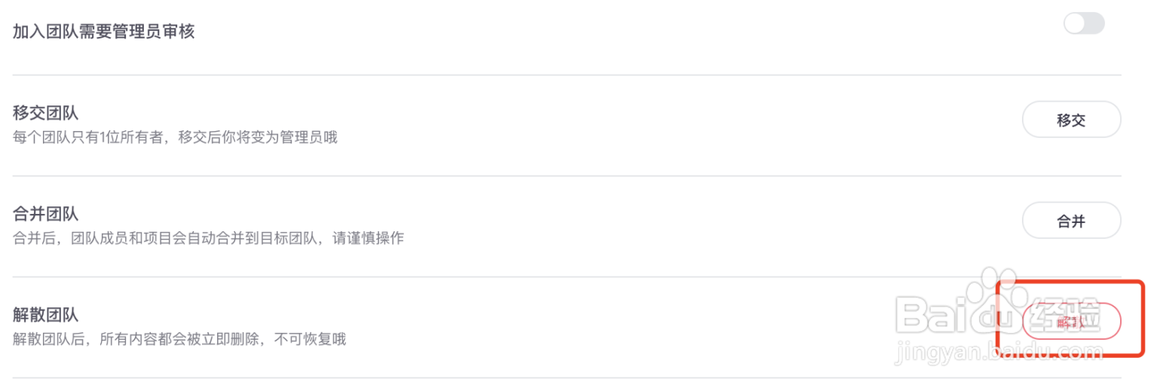Select the 合并团队 heading

click(46, 214)
